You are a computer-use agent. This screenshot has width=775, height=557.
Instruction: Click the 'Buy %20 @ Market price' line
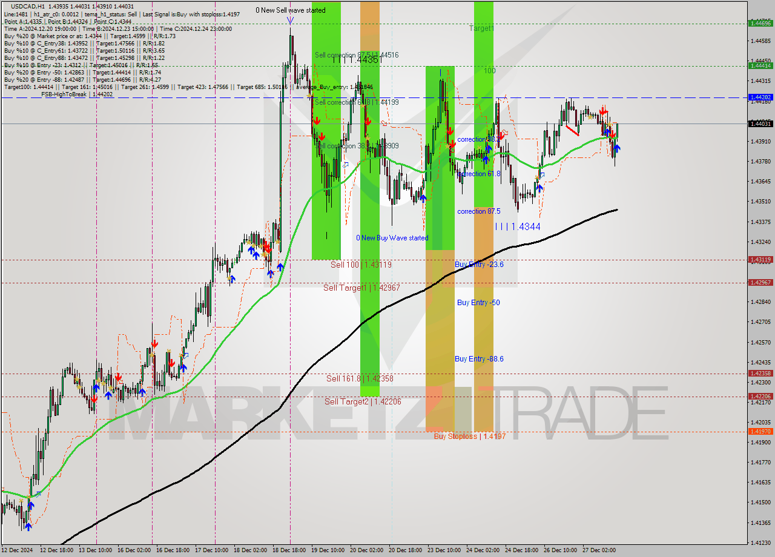click(90, 36)
